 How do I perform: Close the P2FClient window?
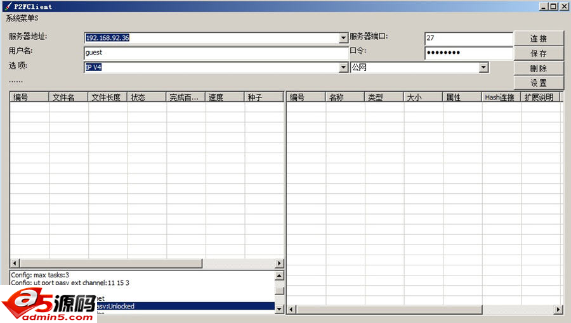[563, 6]
